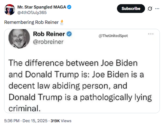Click the 319K Views count
Viewport: 164px width, 128px height.
[x=61, y=121]
